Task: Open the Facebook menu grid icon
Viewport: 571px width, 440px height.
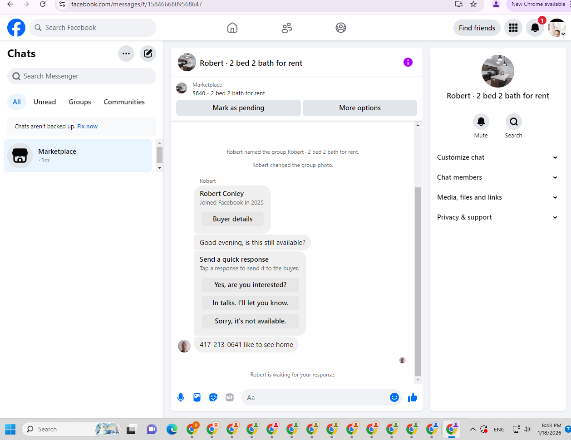Action: tap(513, 28)
